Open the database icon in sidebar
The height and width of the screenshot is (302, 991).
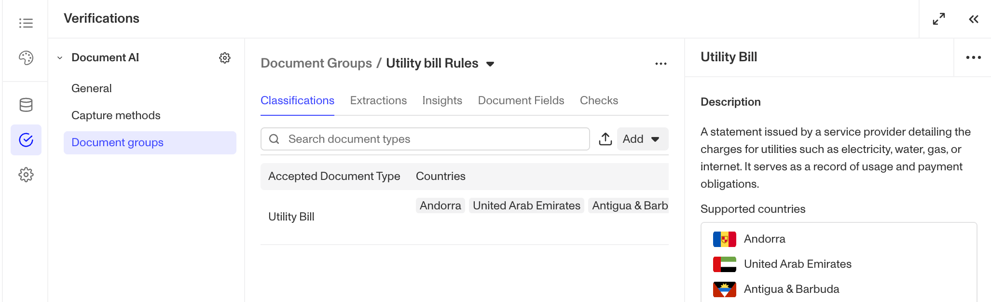click(x=26, y=105)
